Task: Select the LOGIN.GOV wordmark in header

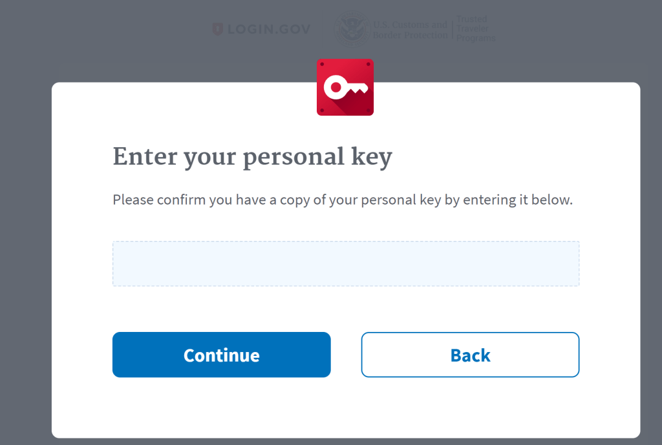Action: (x=269, y=29)
